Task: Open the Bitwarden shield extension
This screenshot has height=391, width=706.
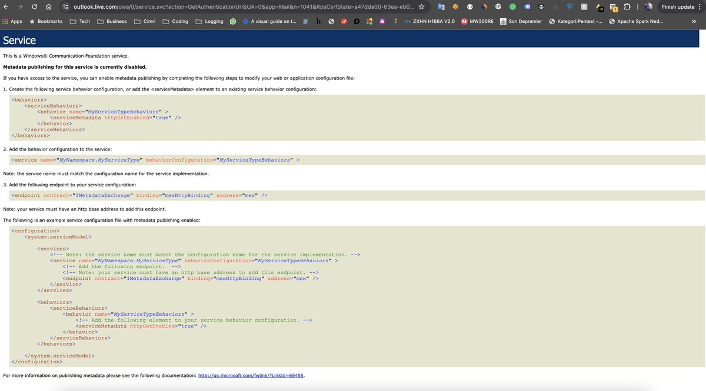Action: tap(570, 6)
